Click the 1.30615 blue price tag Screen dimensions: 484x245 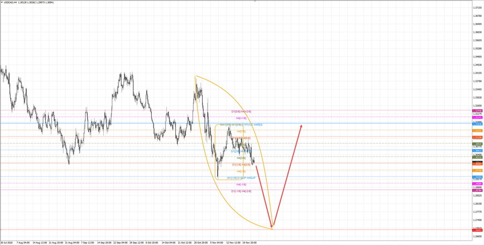click(x=478, y=151)
